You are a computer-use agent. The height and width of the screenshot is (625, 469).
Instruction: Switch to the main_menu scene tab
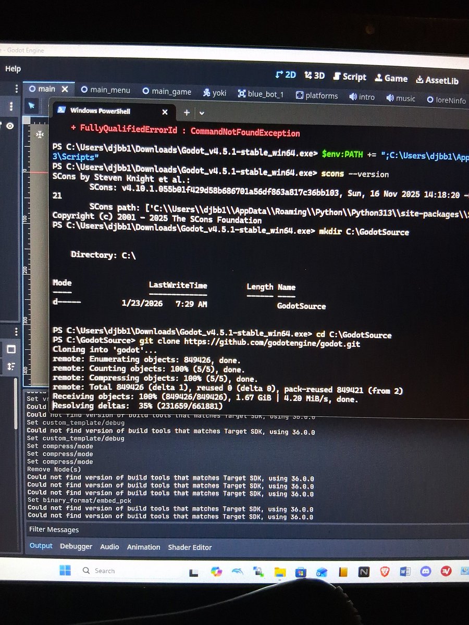[x=105, y=90]
